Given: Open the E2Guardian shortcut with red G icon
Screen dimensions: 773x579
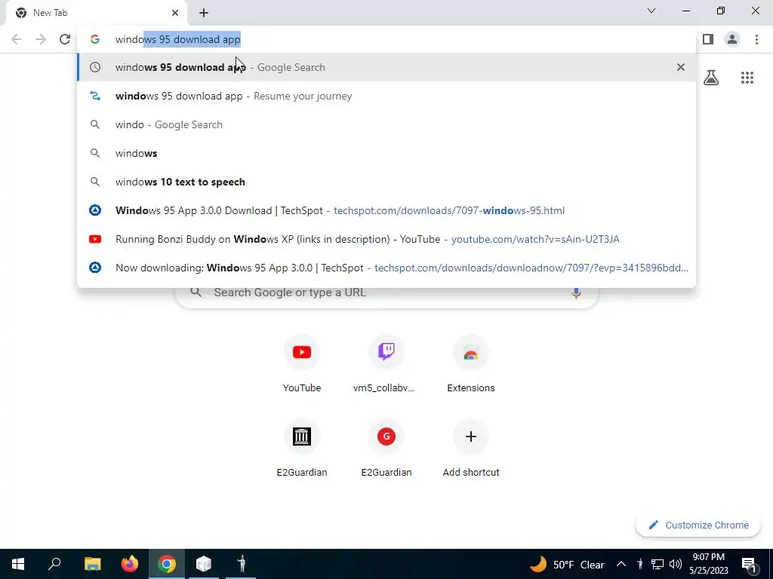Looking at the screenshot, I should [x=386, y=449].
